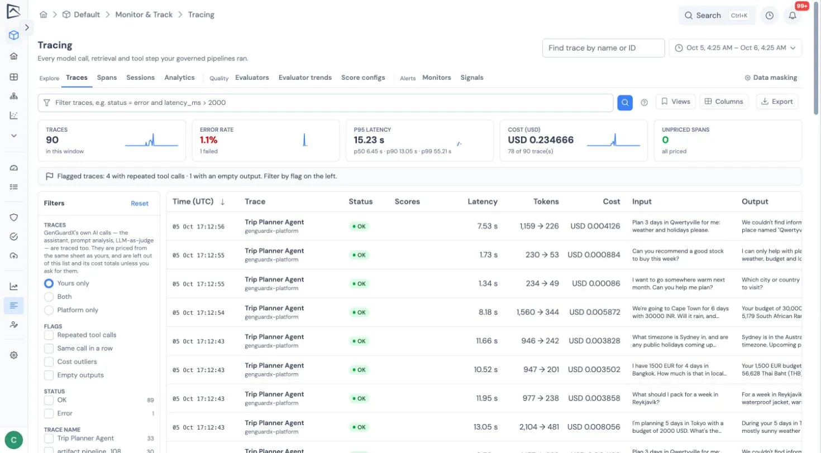Open Data masking settings
Viewport: 821px width, 453px height.
[771, 78]
